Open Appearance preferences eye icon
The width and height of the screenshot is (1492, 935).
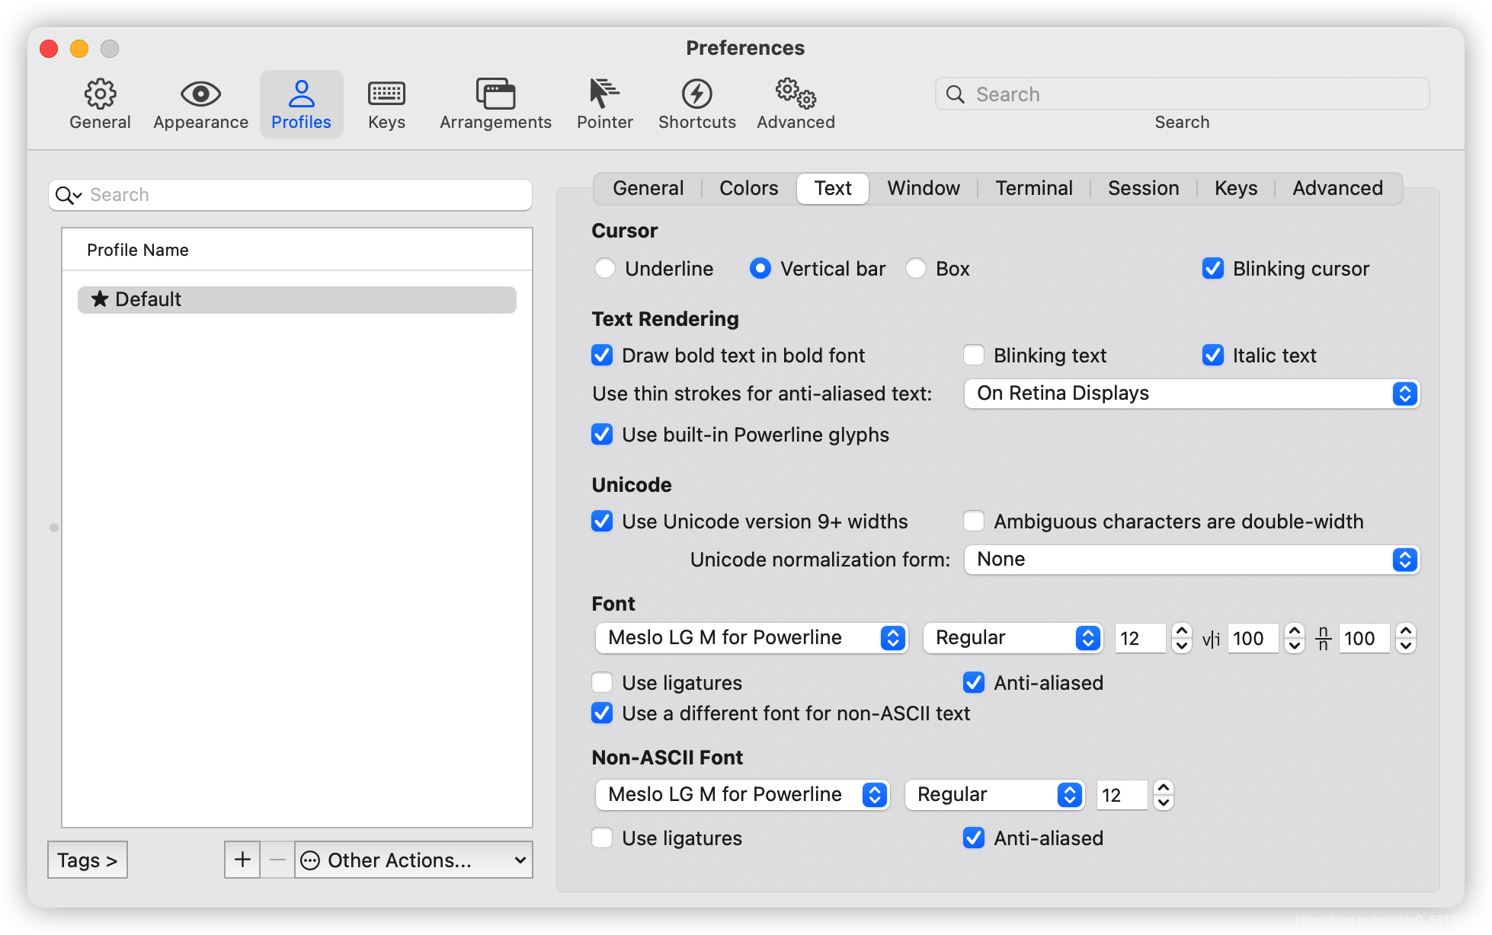tap(200, 94)
